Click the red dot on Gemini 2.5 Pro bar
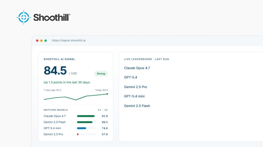Screen dimensions: 263x147 click(78, 134)
